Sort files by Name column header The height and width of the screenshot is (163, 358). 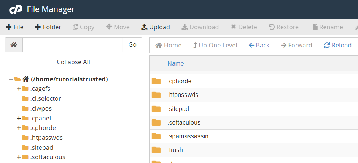pyautogui.click(x=175, y=63)
